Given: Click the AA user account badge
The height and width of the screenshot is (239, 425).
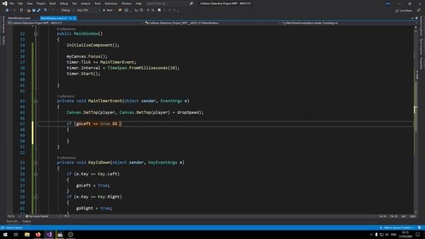Looking at the screenshot, I should click(x=388, y=3).
